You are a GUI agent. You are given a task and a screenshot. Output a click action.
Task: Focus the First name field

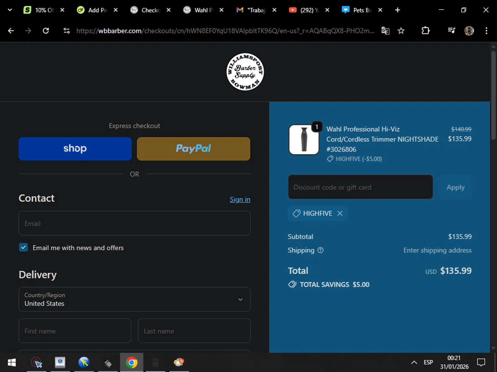75,331
